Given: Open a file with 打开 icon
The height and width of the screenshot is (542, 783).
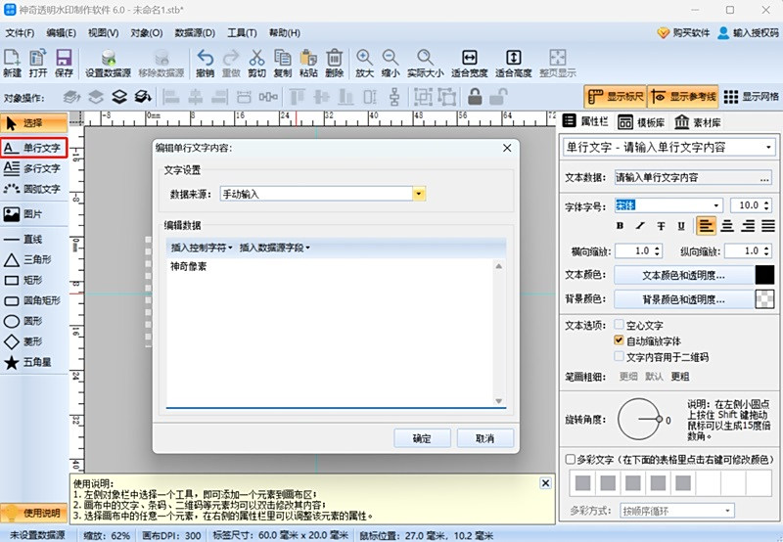Looking at the screenshot, I should pyautogui.click(x=38, y=63).
